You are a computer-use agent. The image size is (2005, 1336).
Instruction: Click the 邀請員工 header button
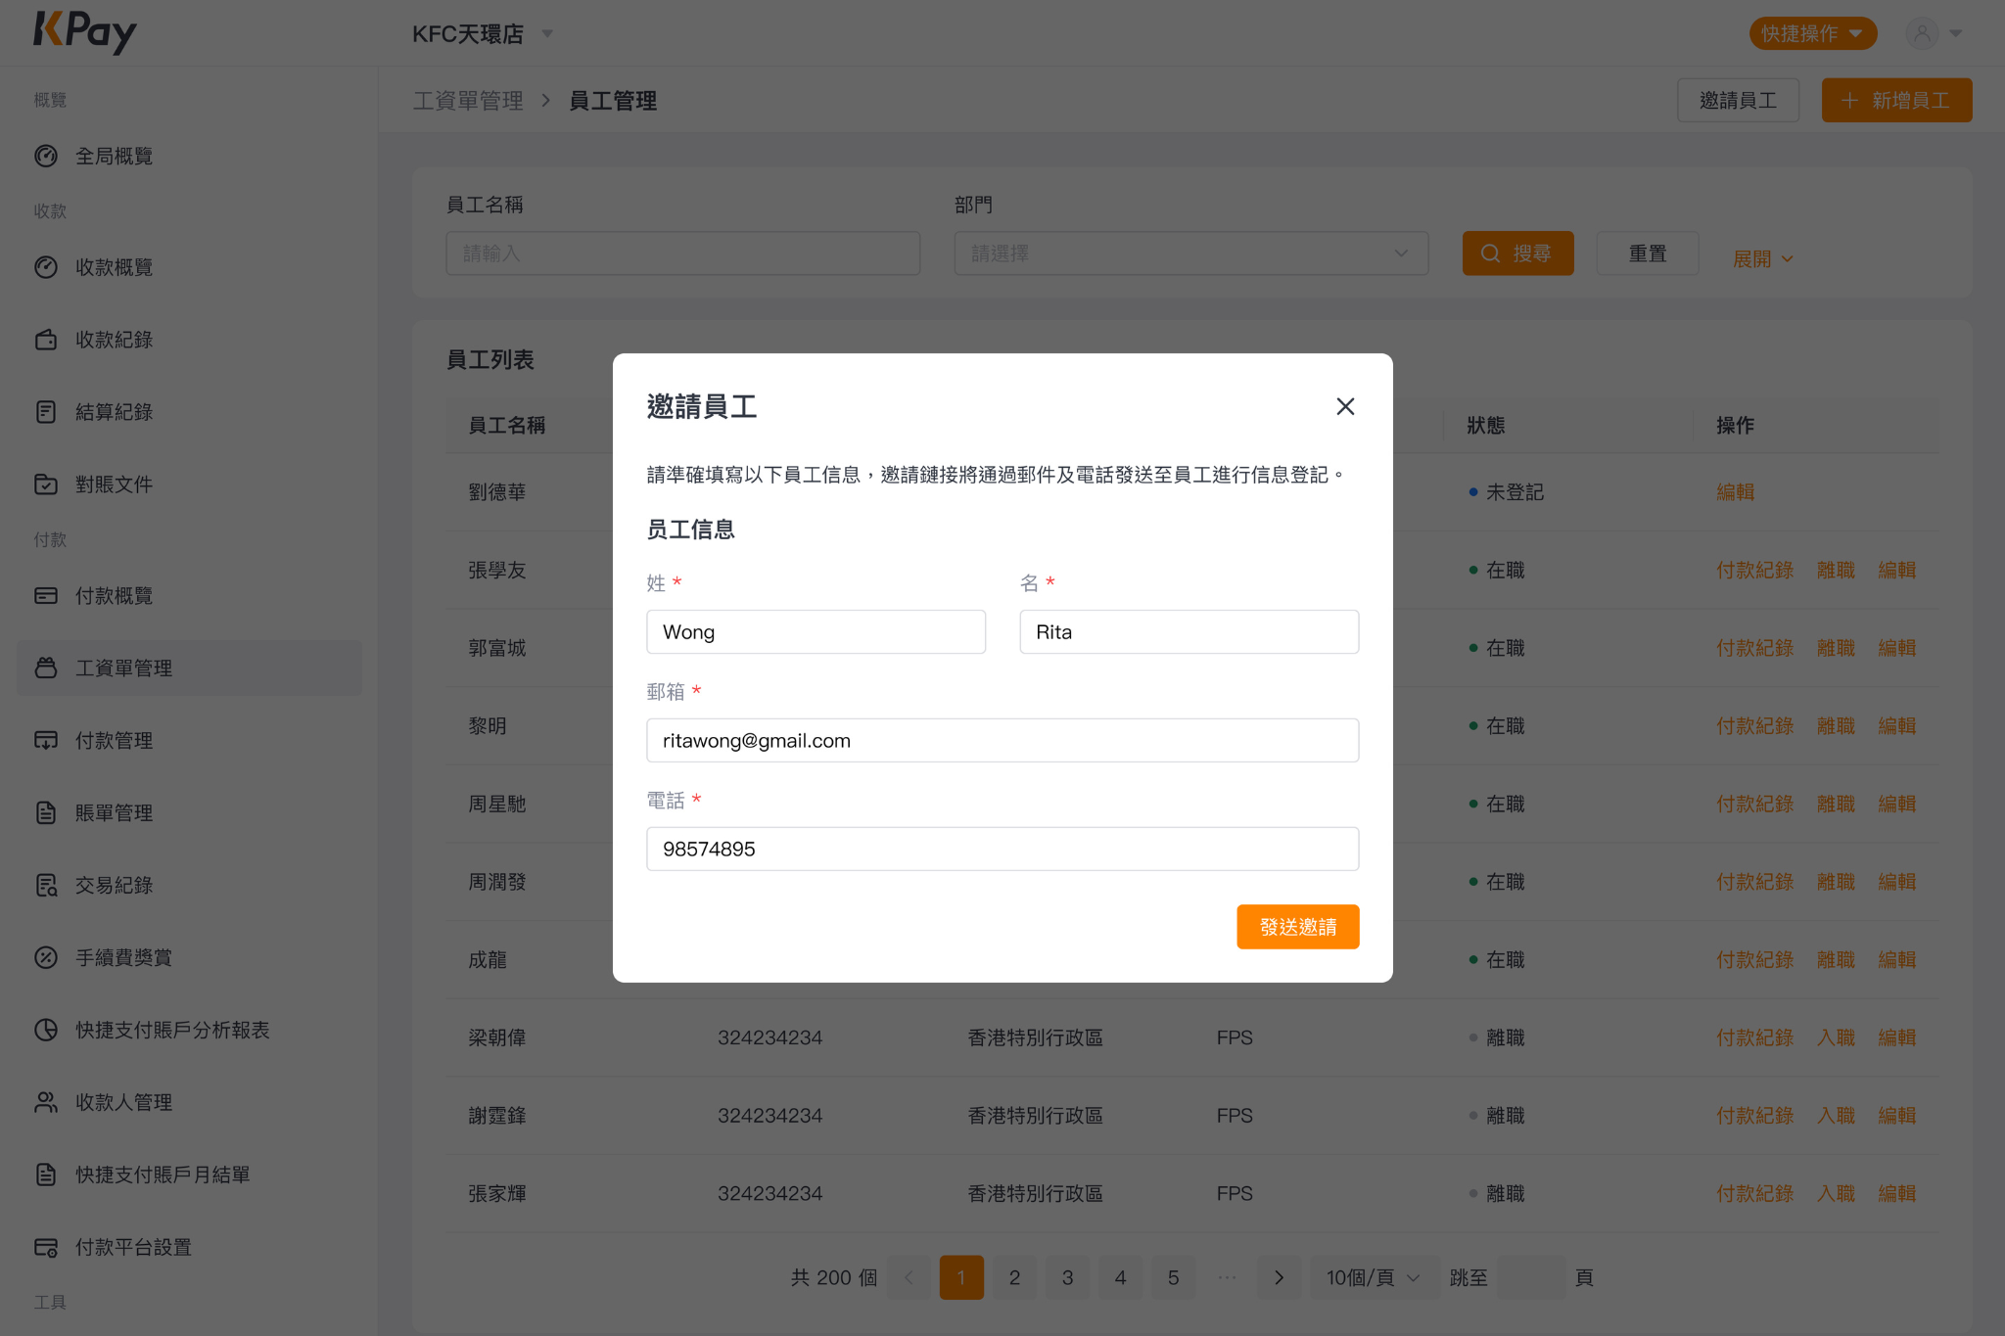(1738, 101)
